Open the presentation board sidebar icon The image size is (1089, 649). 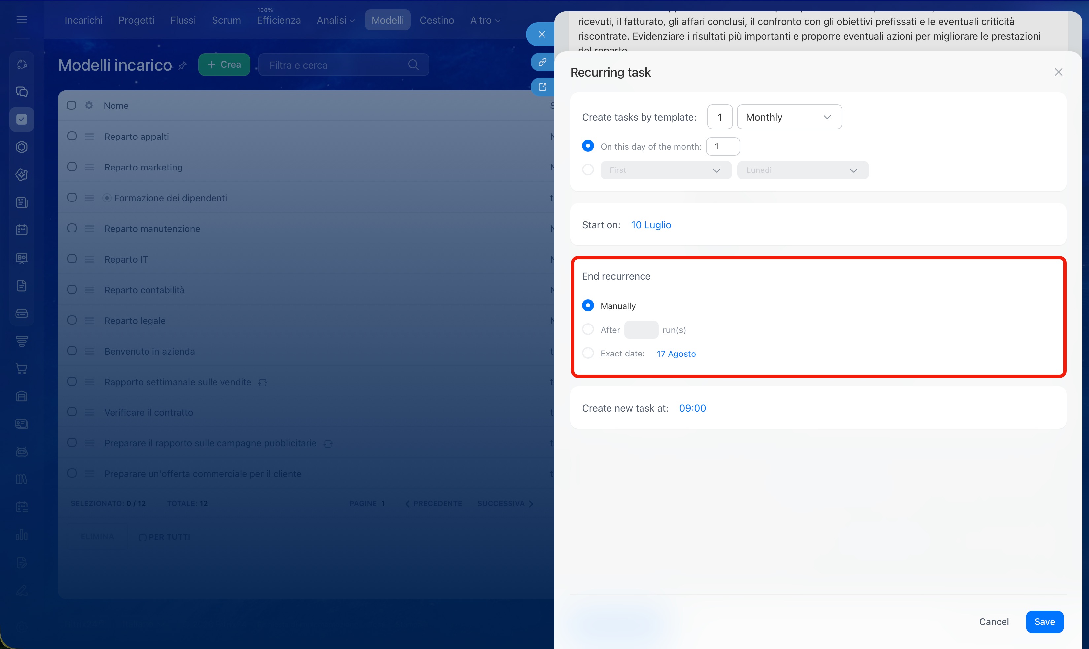tap(22, 258)
